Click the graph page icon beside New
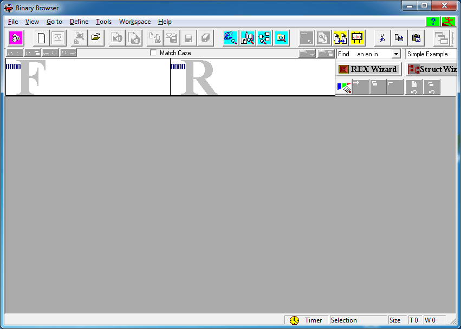Viewport: 461px width, 329px height. tap(58, 38)
